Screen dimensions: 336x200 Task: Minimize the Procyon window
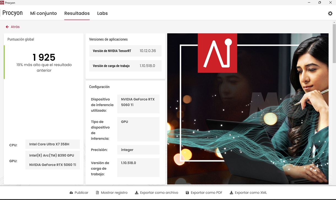click(309, 2)
